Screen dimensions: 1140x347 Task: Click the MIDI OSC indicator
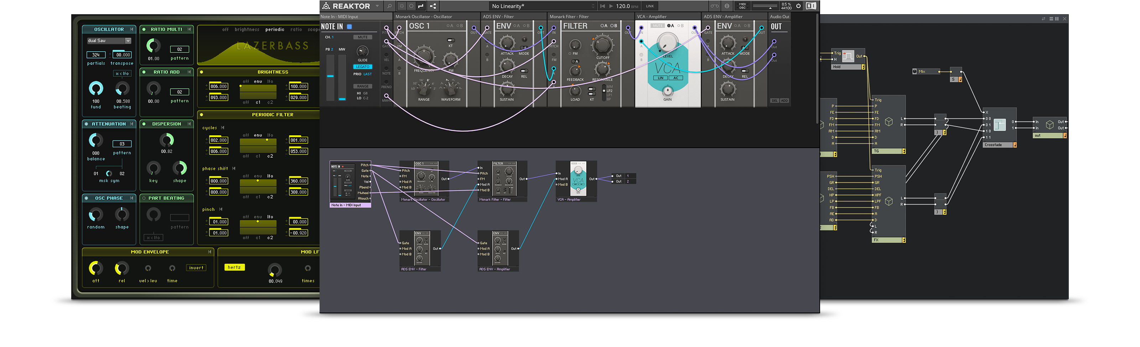pyautogui.click(x=742, y=6)
